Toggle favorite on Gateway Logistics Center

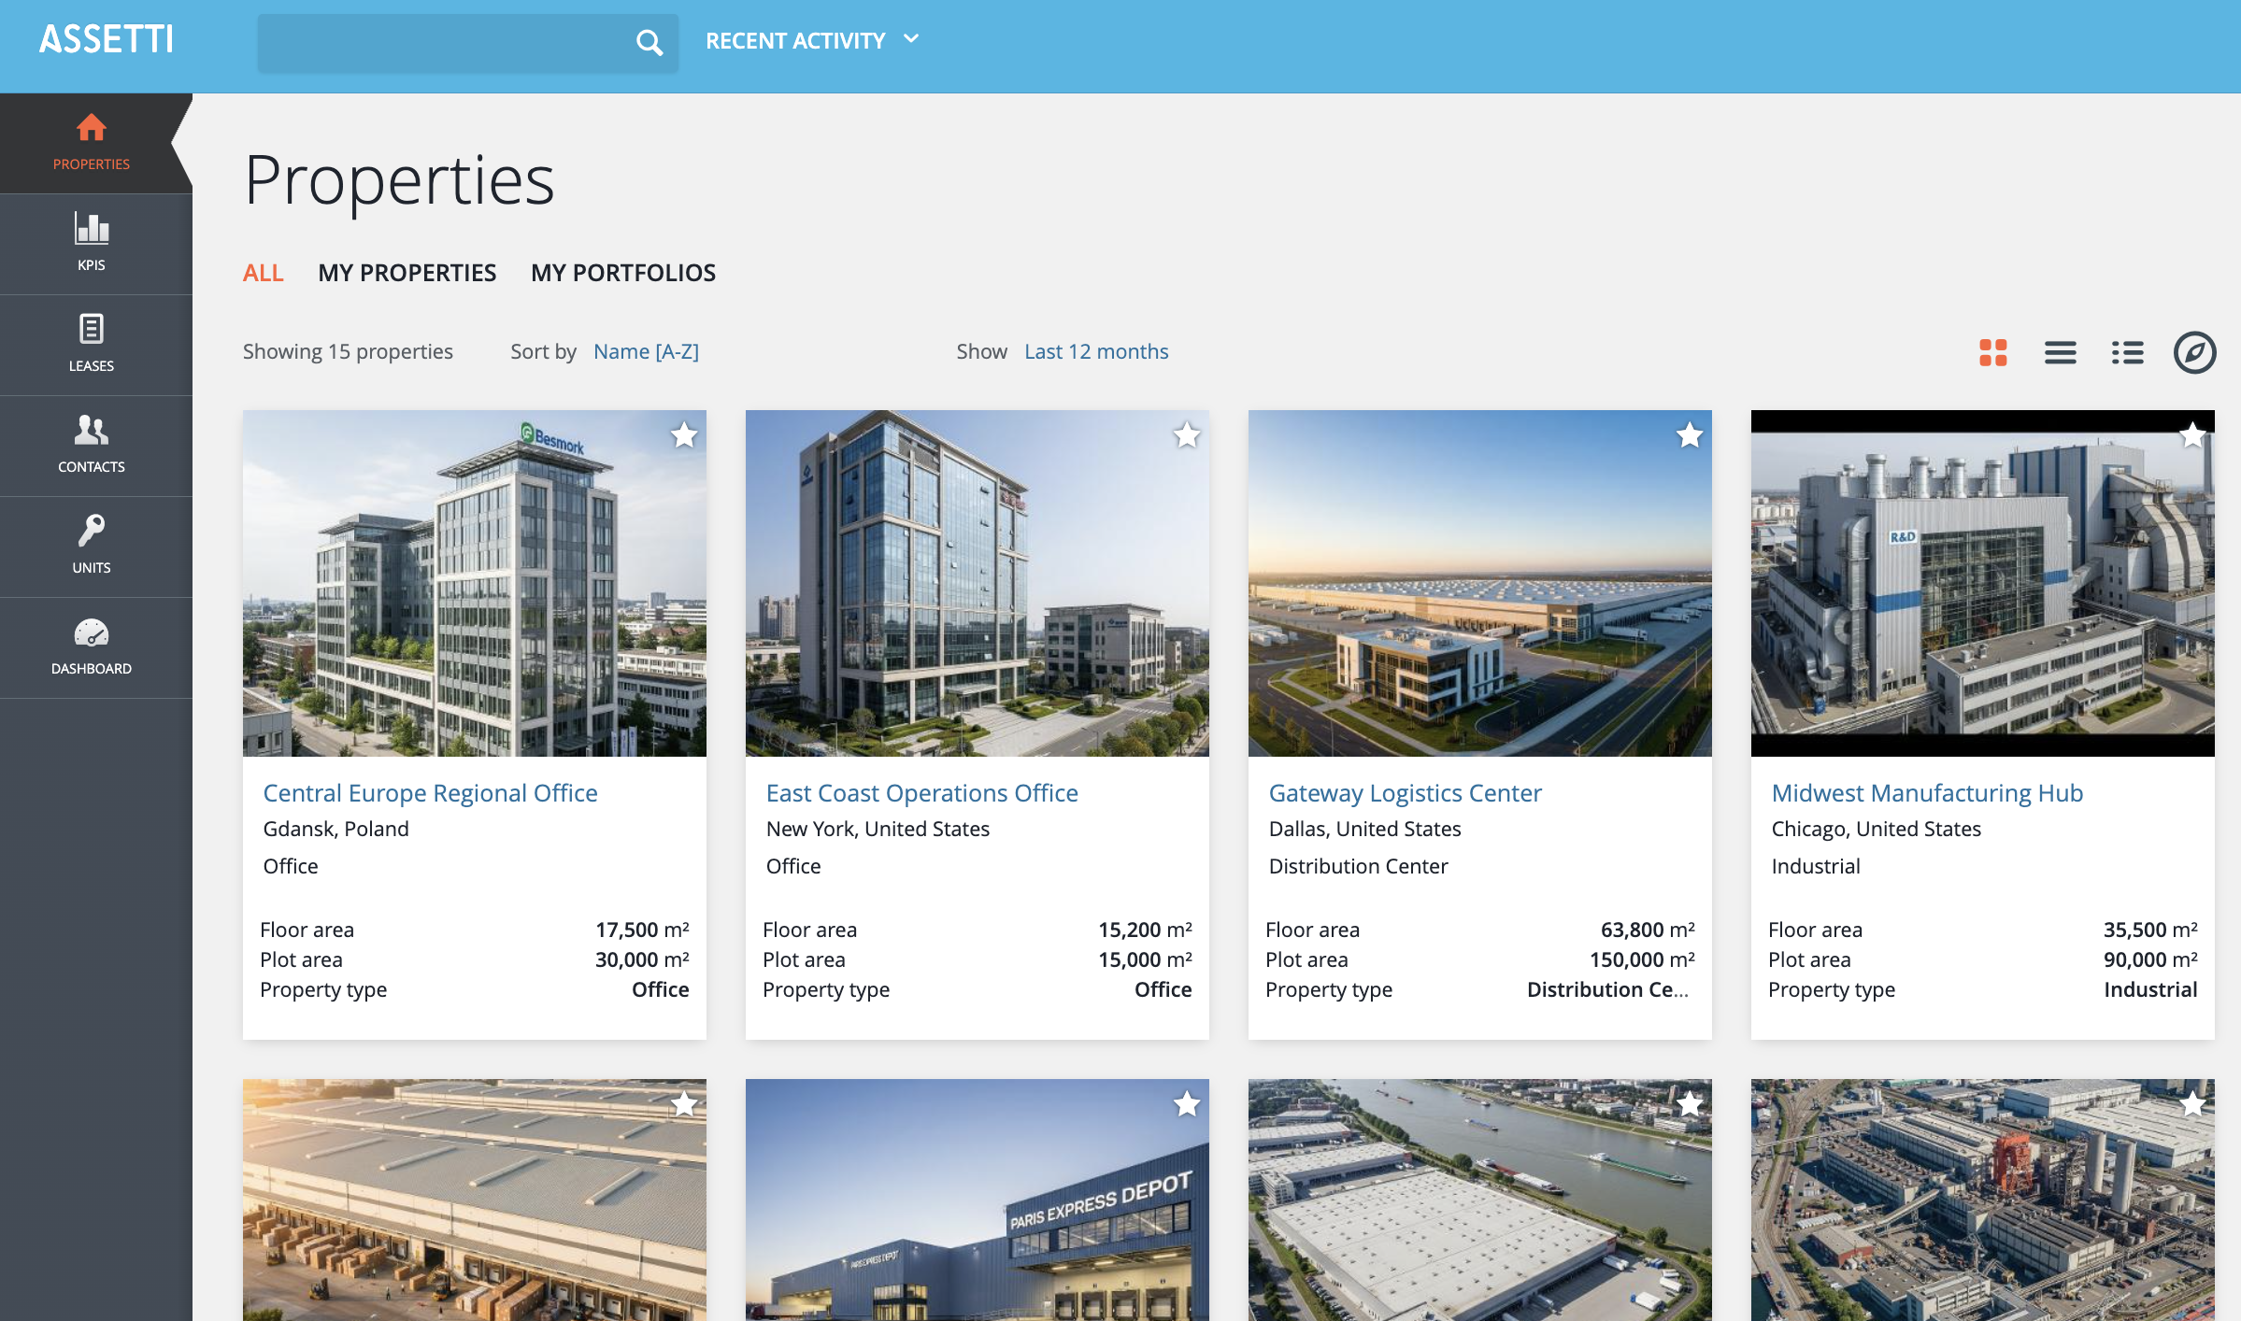[x=1690, y=435]
